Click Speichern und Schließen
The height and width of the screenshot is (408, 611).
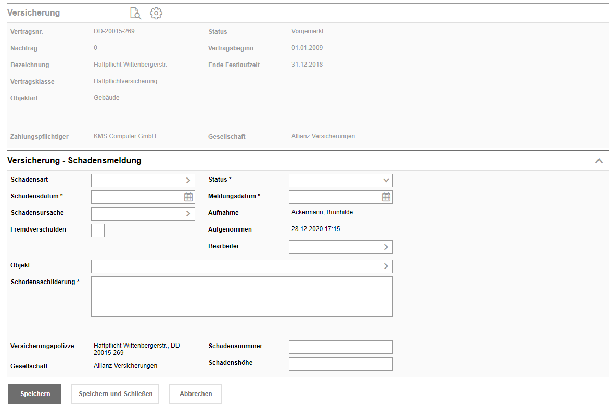pos(116,394)
